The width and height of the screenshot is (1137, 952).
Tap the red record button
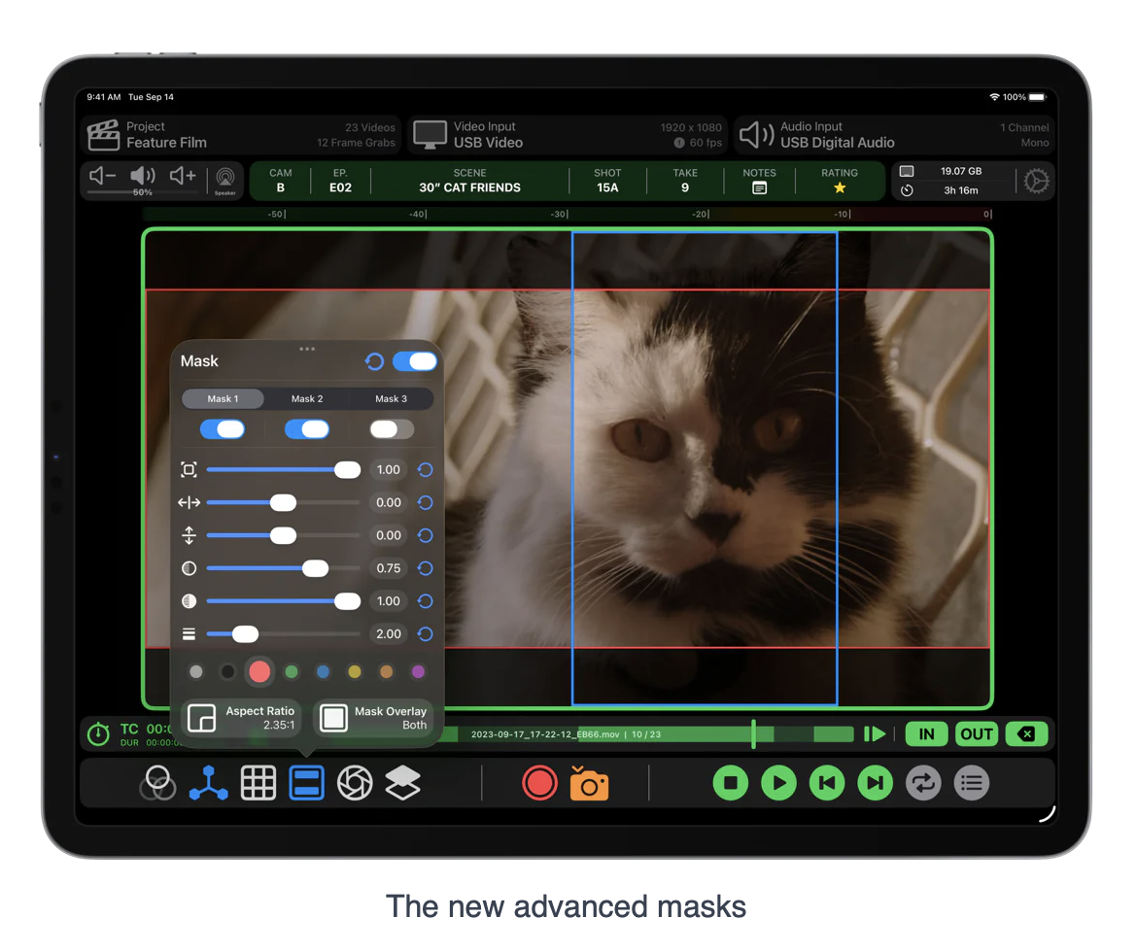(539, 783)
